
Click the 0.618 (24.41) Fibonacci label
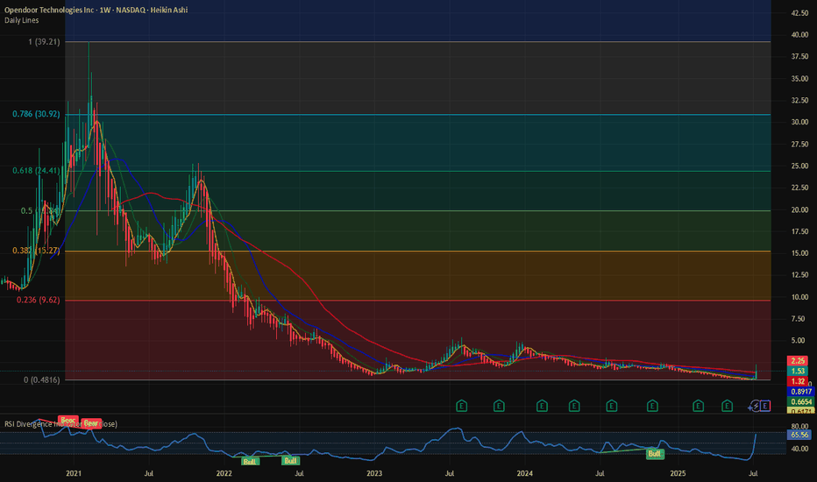[36, 170]
